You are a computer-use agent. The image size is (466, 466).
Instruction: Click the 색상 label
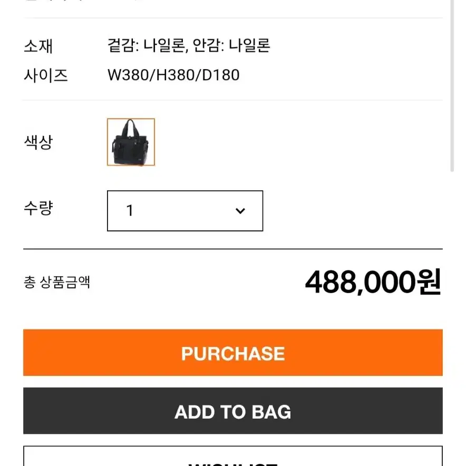38,142
